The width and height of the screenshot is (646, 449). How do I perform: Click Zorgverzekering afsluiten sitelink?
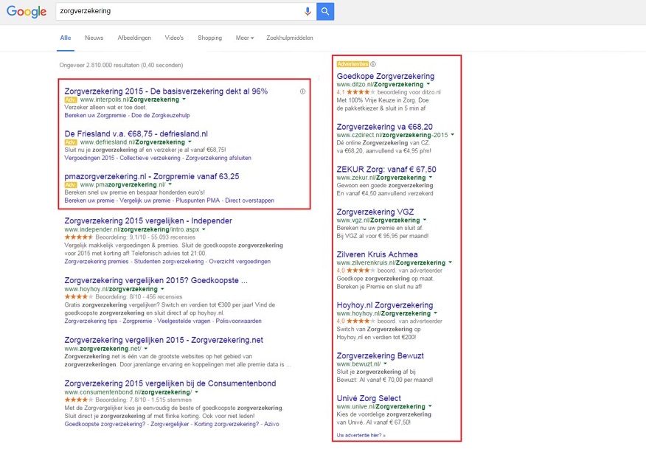click(218, 158)
